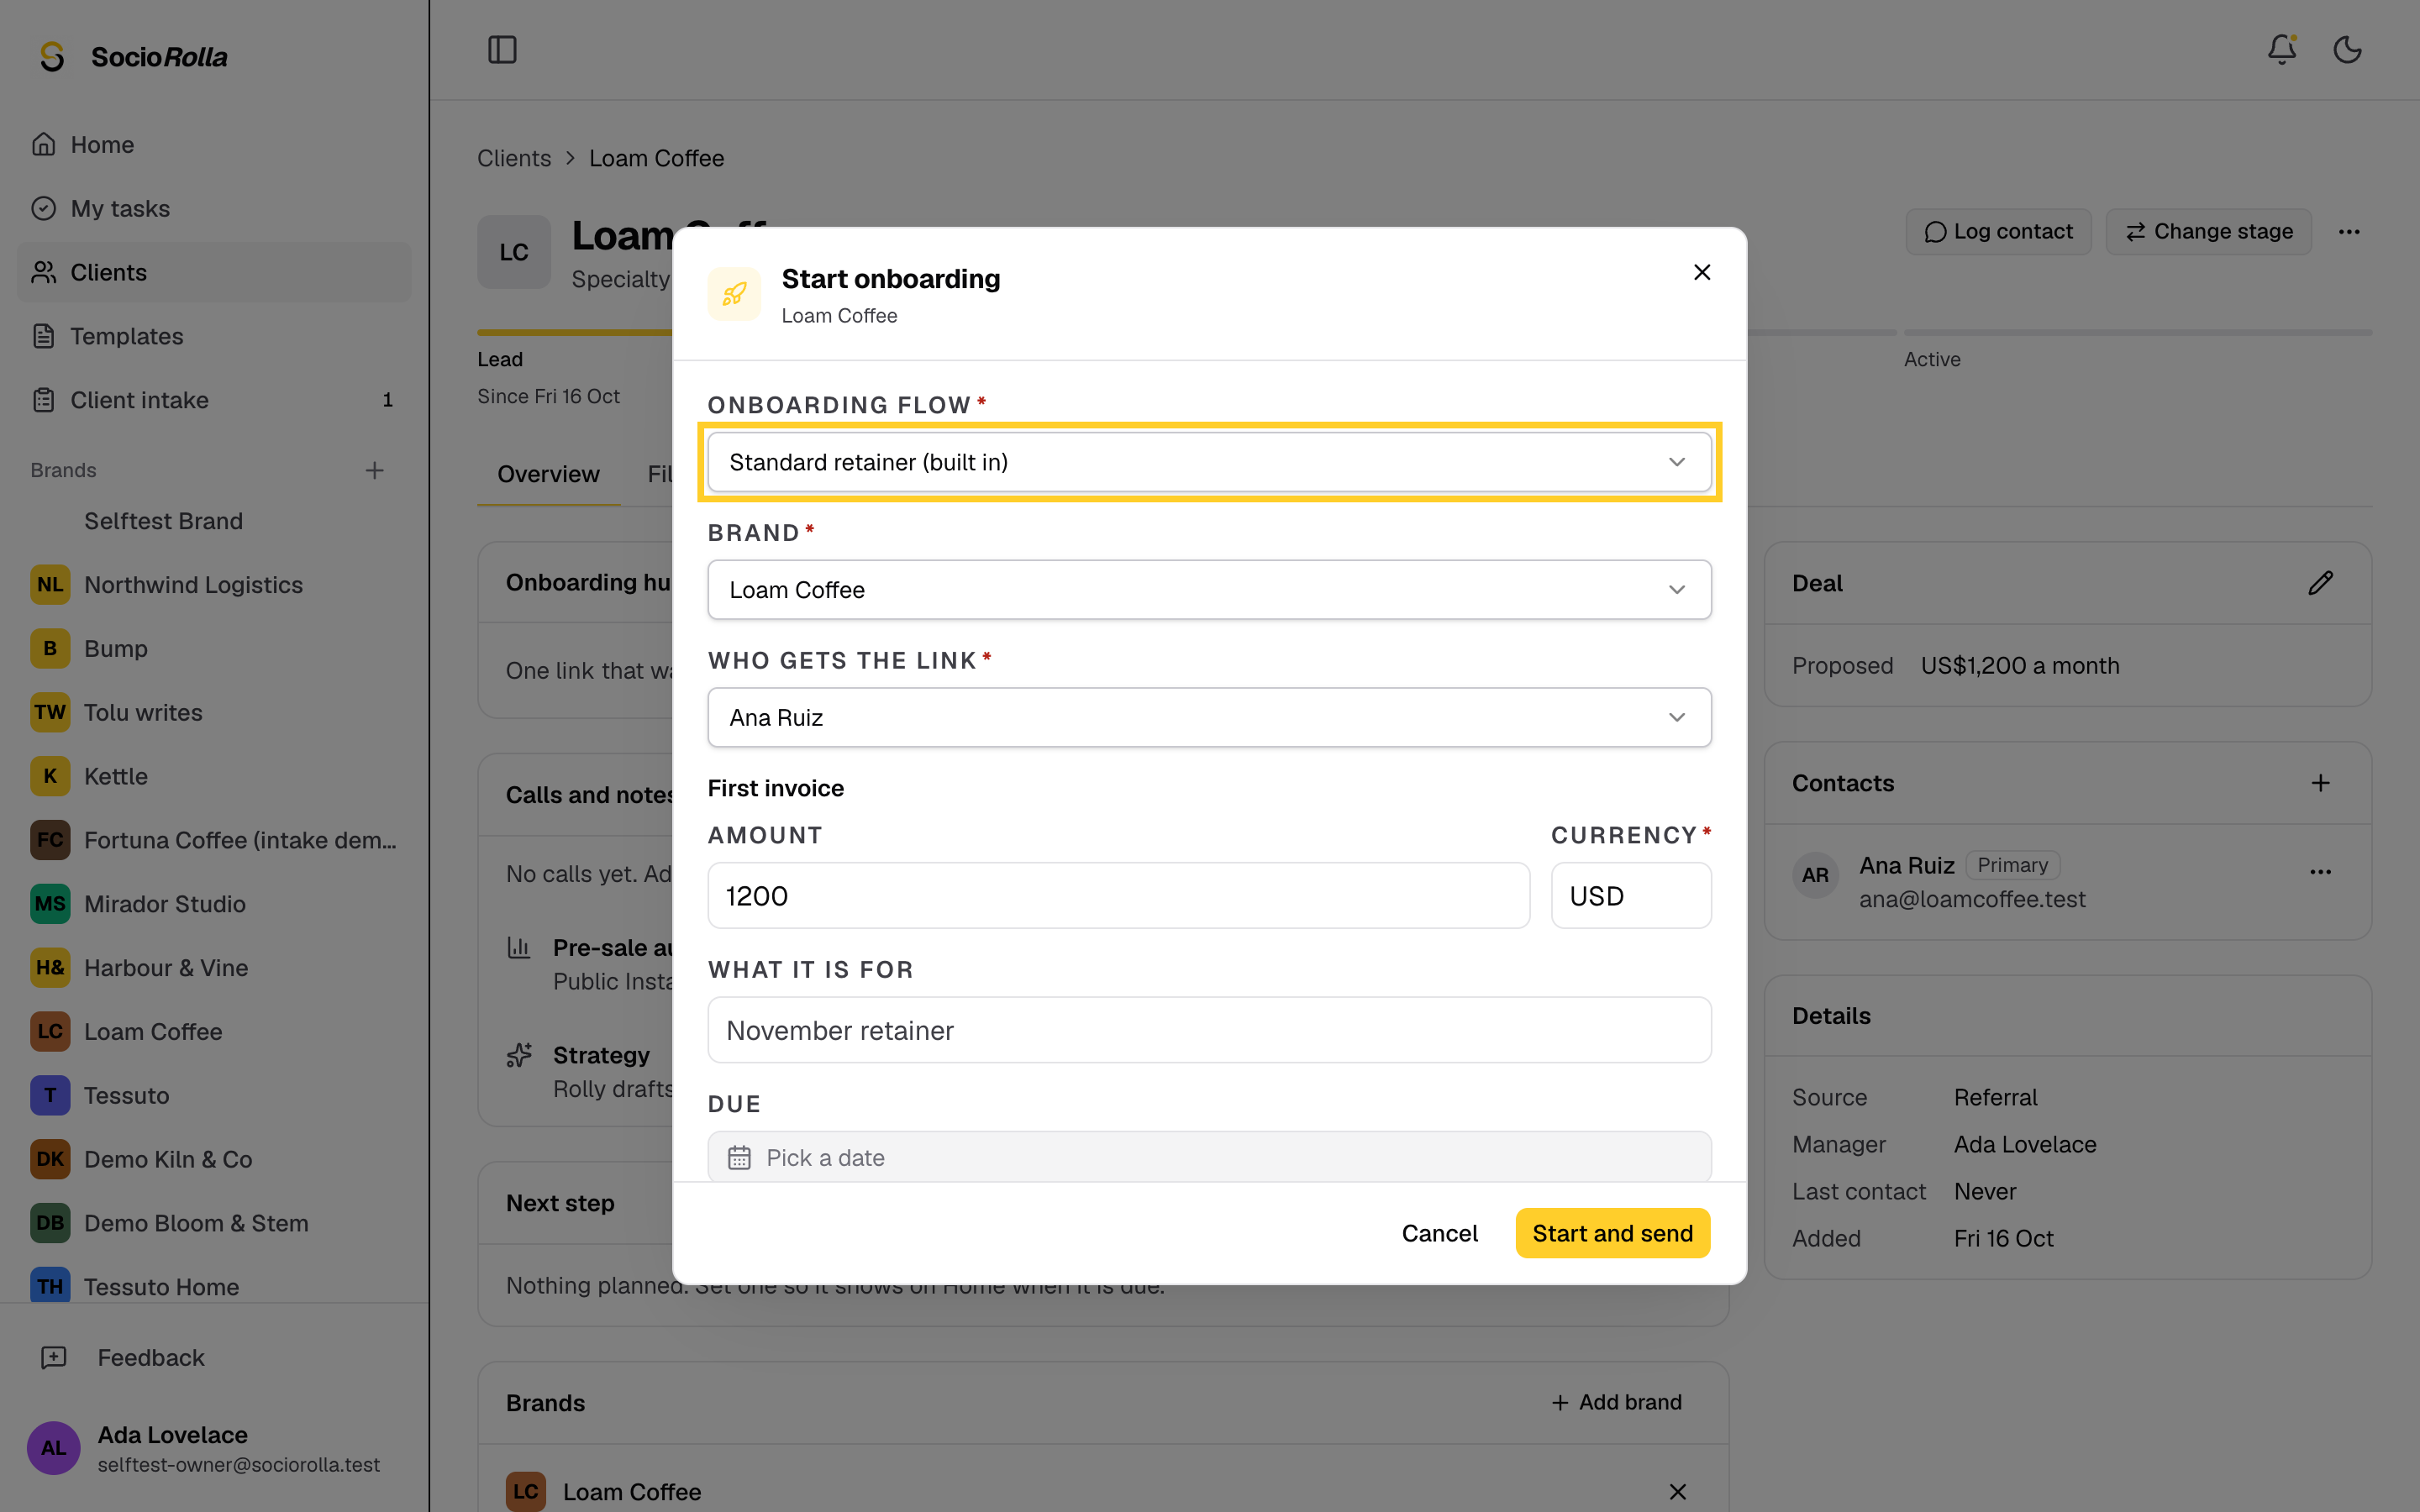The height and width of the screenshot is (1512, 2420).
Task: Open Tolu writes brand
Action: [x=214, y=713]
